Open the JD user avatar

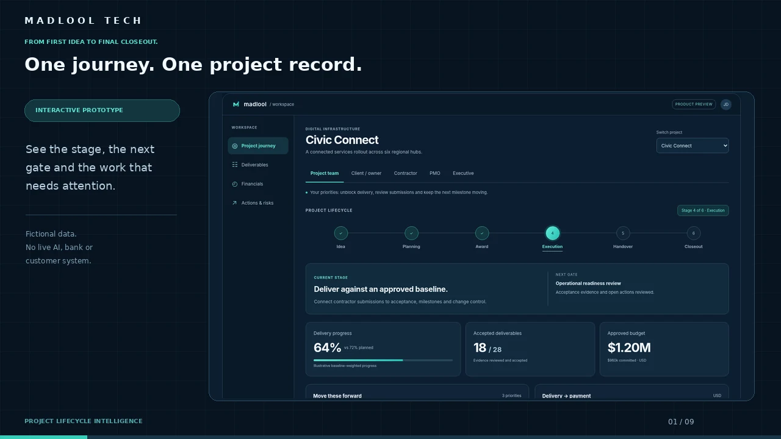point(725,104)
